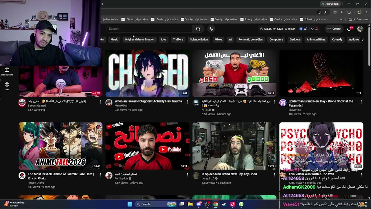This screenshot has width=371, height=209.
Task: Open options menu for FunStation video
Action: coord(187,175)
